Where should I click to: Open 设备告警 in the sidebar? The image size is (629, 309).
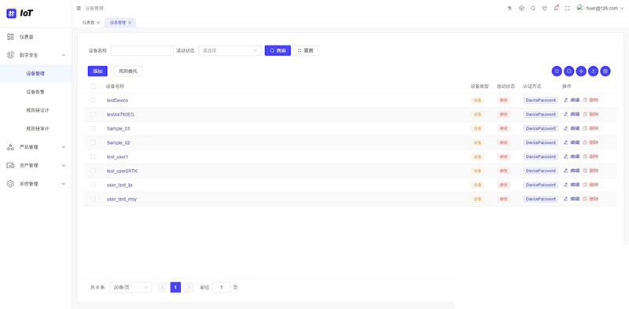pyautogui.click(x=36, y=92)
